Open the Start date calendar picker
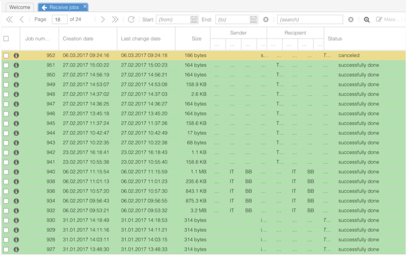 point(194,20)
